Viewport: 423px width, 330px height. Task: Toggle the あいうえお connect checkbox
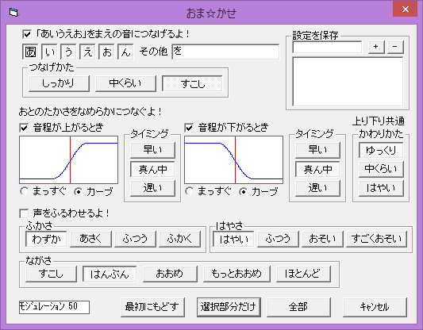coord(27,34)
